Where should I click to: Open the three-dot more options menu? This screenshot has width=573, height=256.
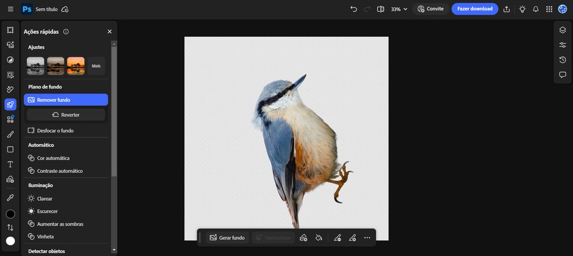[367, 237]
